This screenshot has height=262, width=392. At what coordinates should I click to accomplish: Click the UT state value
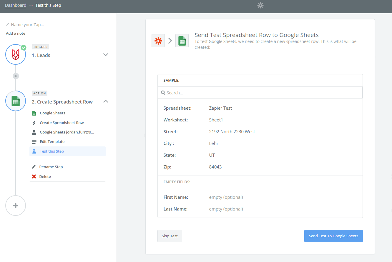pyautogui.click(x=212, y=155)
